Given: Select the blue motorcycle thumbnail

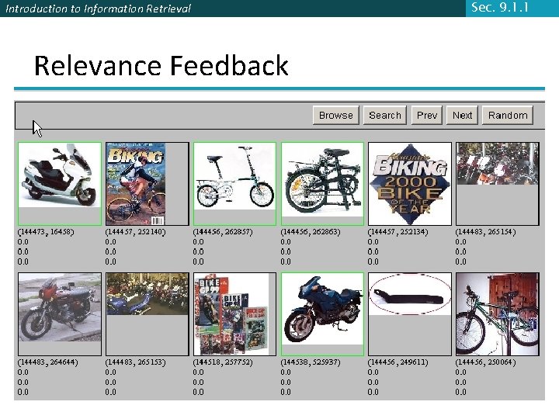Looking at the screenshot, I should coord(322,314).
